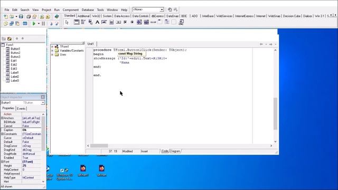The width and height of the screenshot is (338, 190).
Task: Switch to Additional palette tab
Action: pyautogui.click(x=83, y=16)
